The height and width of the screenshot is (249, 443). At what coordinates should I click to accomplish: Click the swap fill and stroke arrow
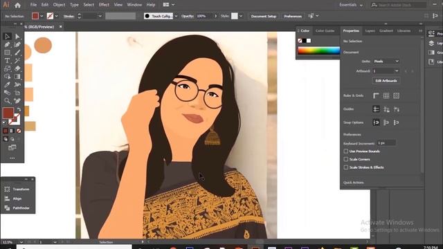tap(19, 109)
